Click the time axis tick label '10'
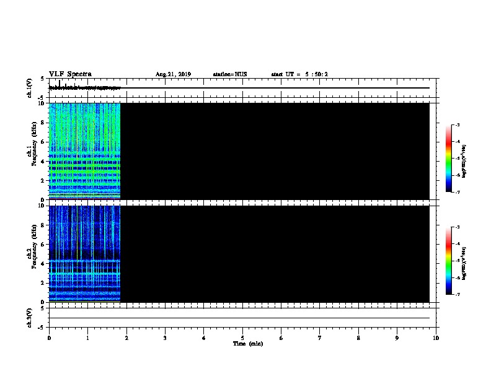 (x=436, y=338)
